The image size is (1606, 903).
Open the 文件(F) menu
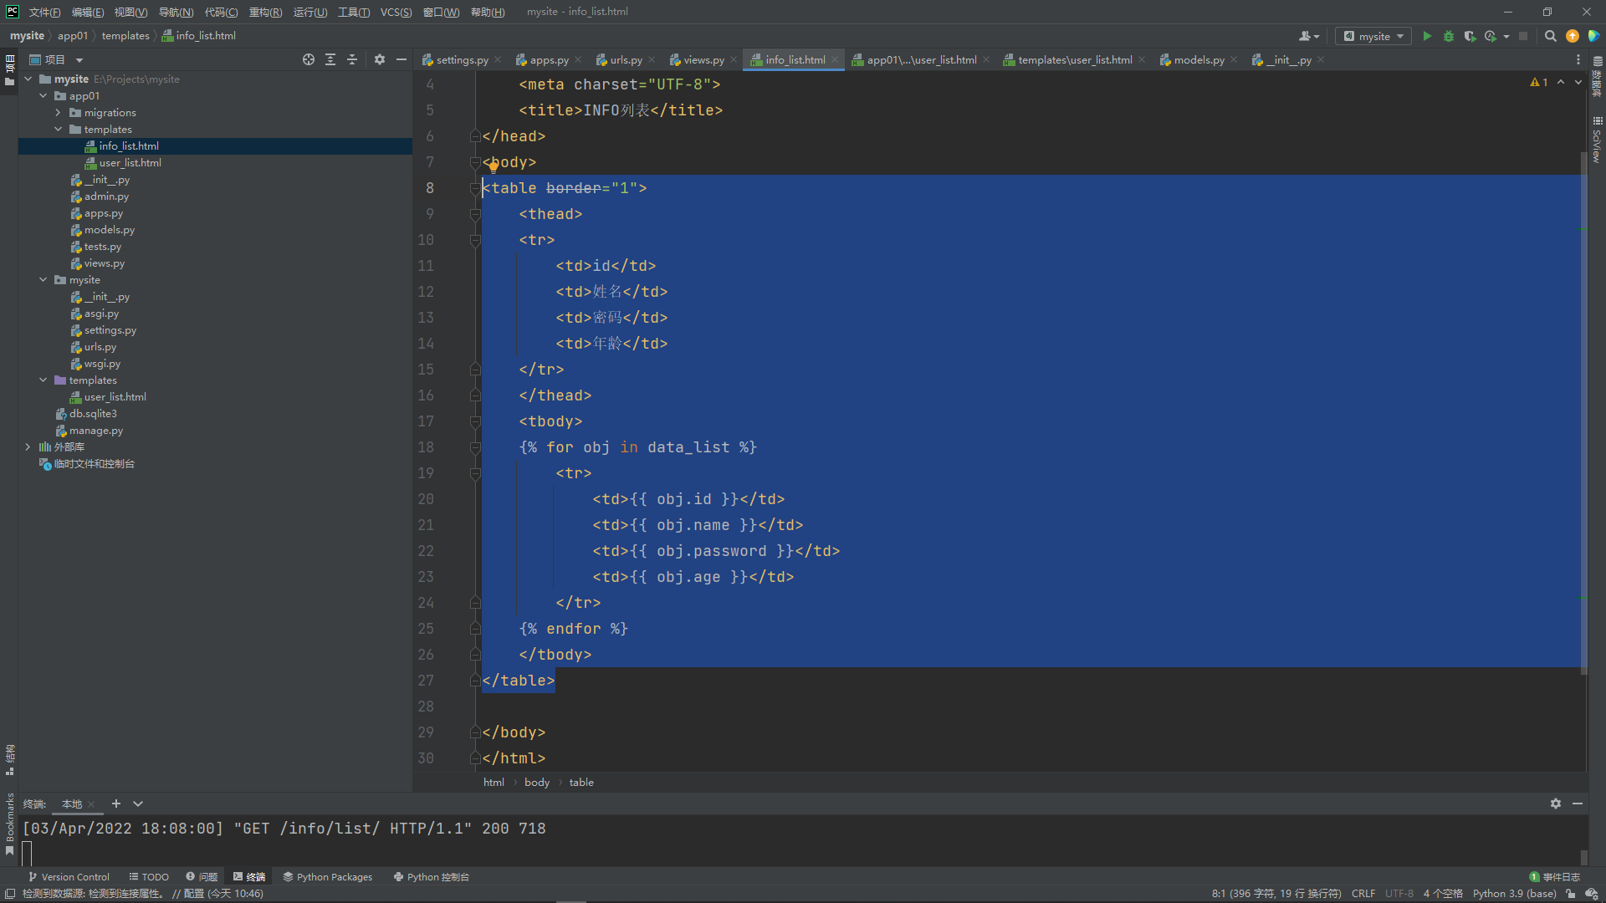click(x=45, y=12)
